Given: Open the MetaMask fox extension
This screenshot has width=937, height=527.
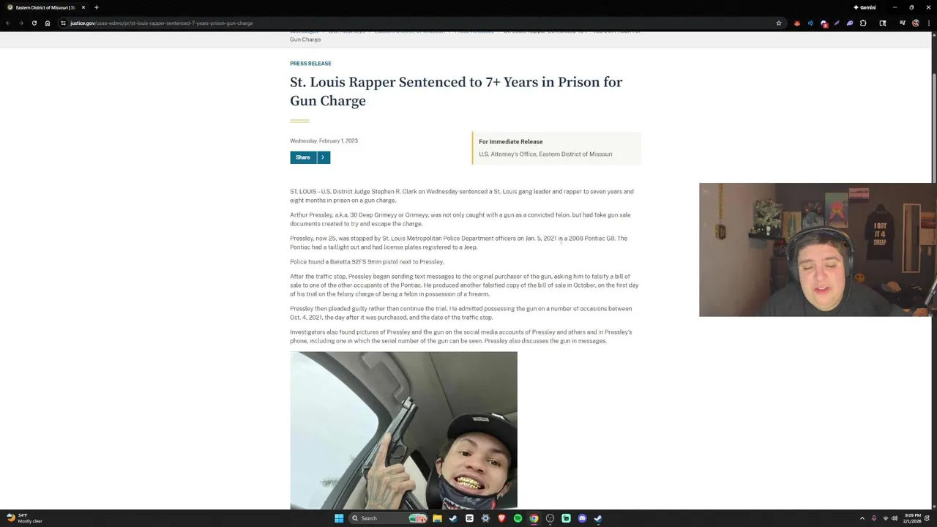Looking at the screenshot, I should [797, 23].
